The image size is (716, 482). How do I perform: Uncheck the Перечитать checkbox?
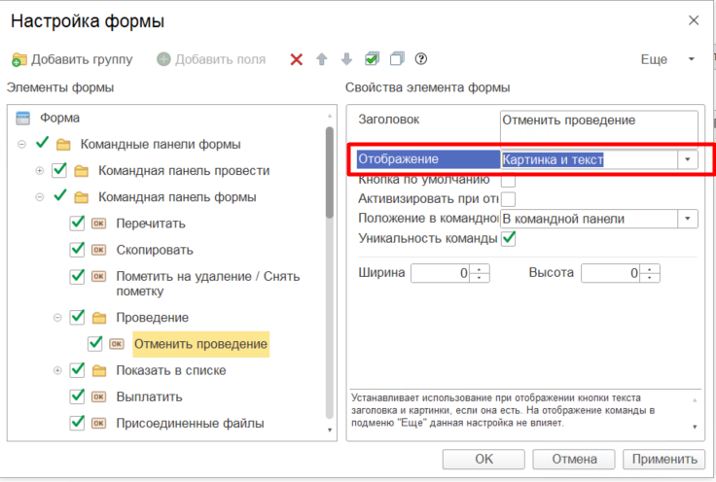(x=78, y=224)
